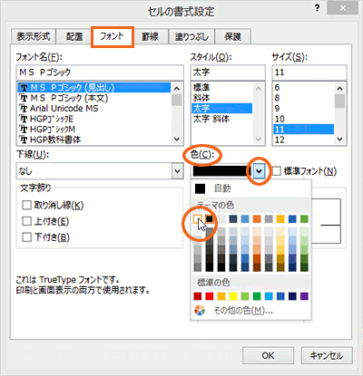
Task: Toggle 取り消し線 strikethrough checkbox
Action: tap(26, 206)
